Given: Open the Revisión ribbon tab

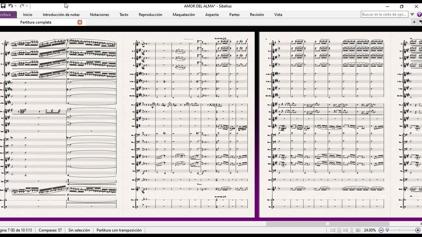Looking at the screenshot, I should pyautogui.click(x=257, y=14).
